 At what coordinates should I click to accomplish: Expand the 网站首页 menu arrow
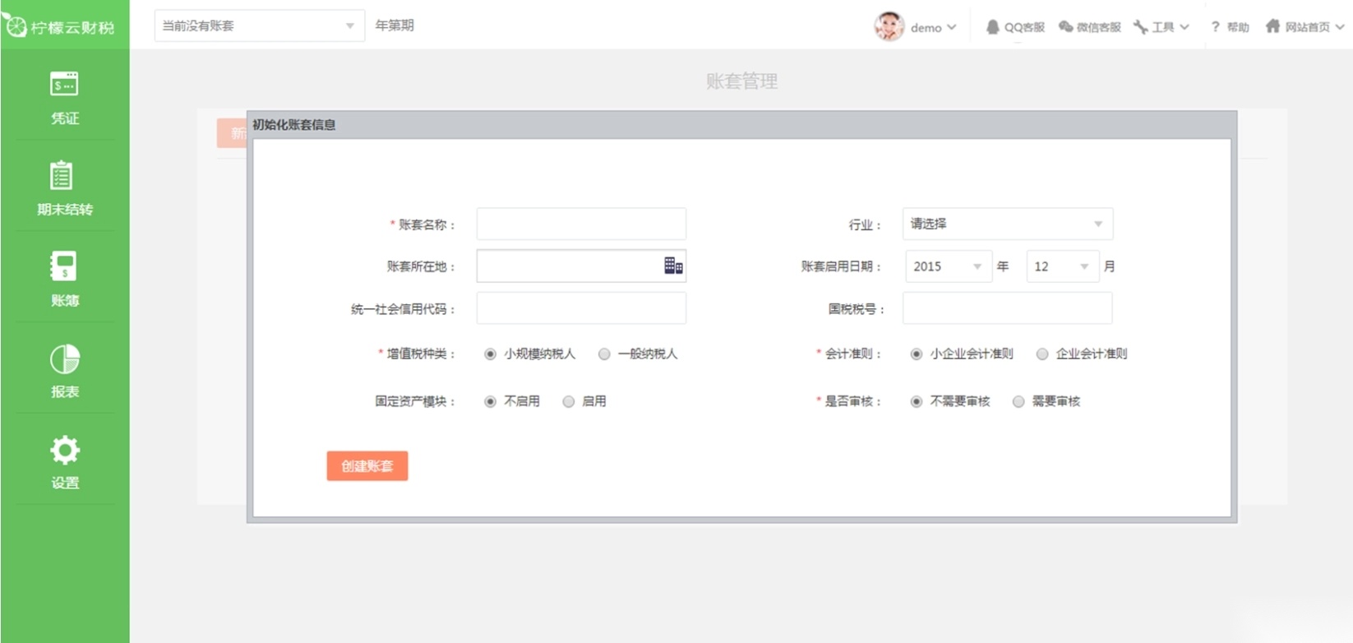click(1340, 27)
